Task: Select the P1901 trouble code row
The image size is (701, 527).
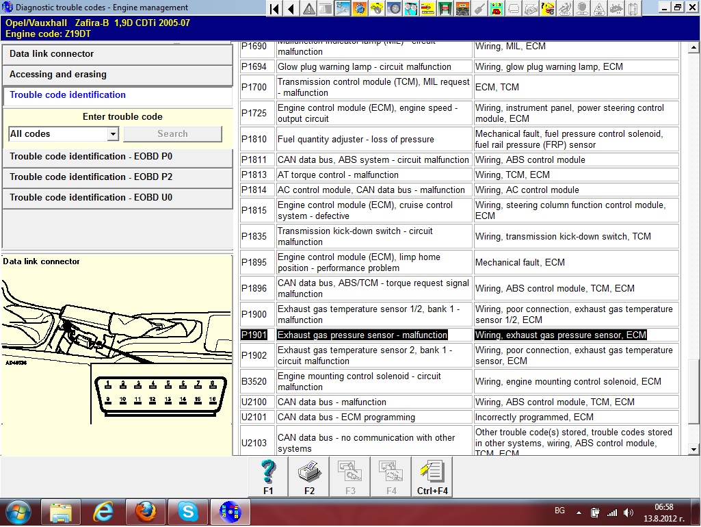Action: tap(362, 335)
